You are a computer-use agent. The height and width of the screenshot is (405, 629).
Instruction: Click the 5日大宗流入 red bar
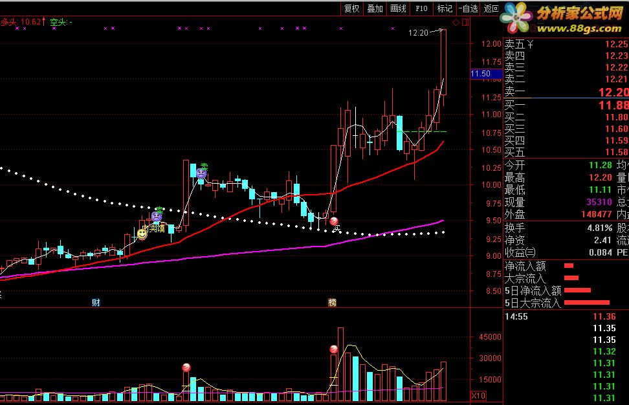pos(587,302)
